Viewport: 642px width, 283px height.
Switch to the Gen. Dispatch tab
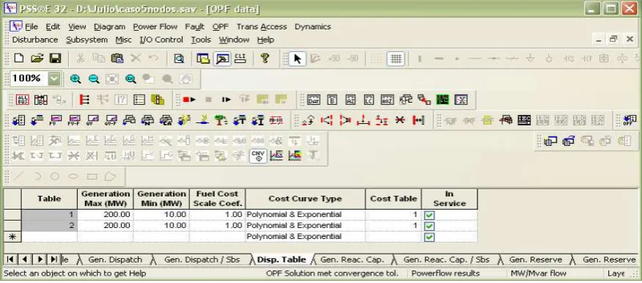(x=115, y=260)
